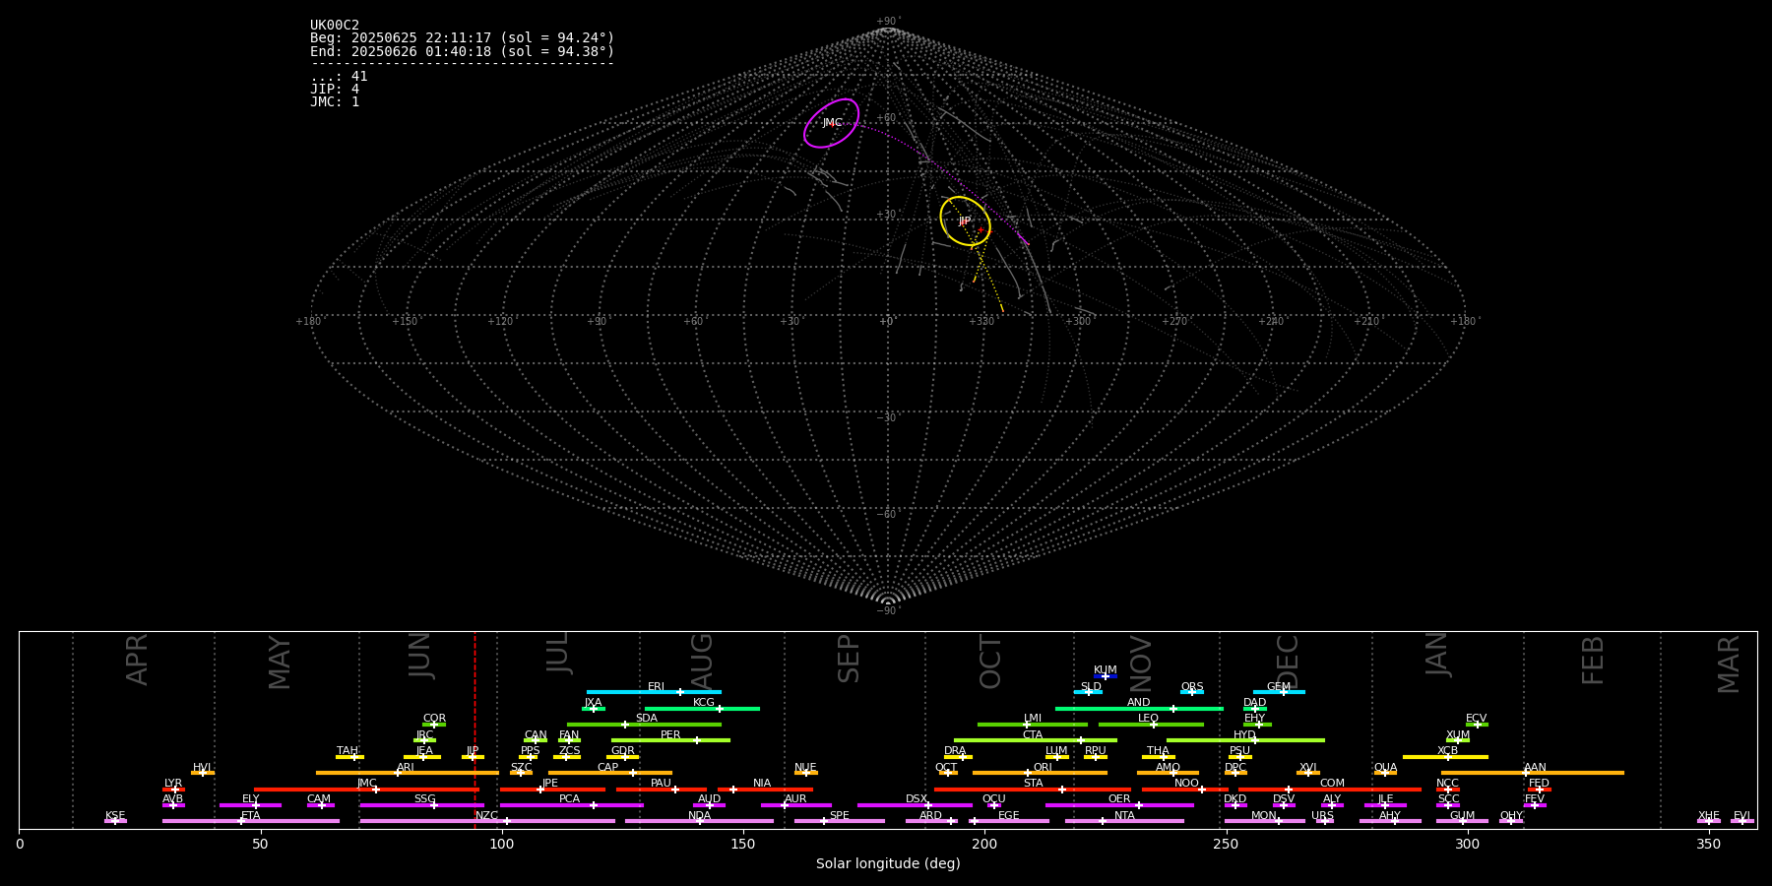Select the JMC bar in the timeline
Image resolution: width=1772 pixels, height=886 pixels.
(366, 789)
